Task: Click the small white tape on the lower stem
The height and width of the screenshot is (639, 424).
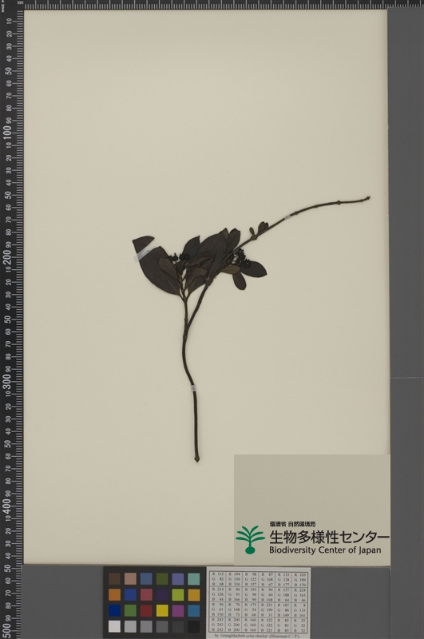Action: point(193,387)
